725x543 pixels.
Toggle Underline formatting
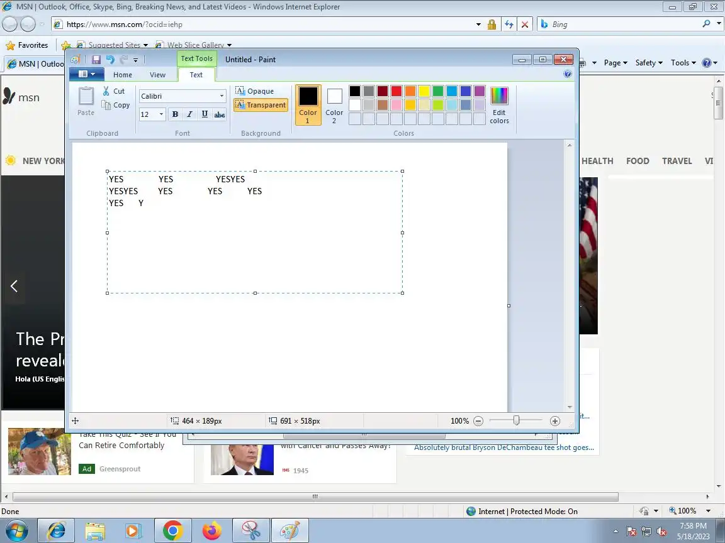click(205, 114)
